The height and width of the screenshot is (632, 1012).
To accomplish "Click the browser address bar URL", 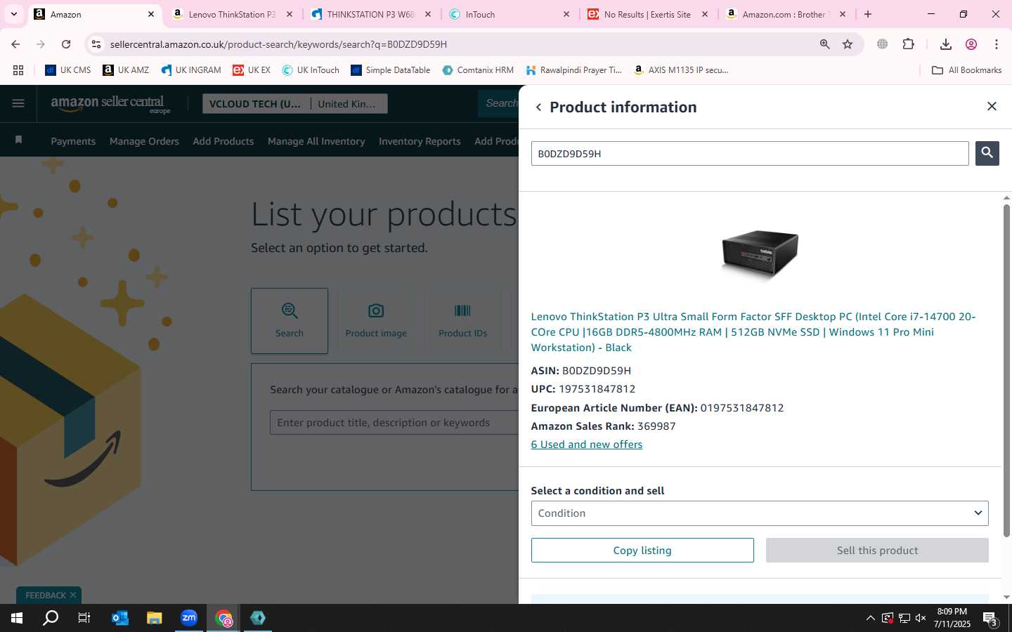I will pyautogui.click(x=279, y=44).
